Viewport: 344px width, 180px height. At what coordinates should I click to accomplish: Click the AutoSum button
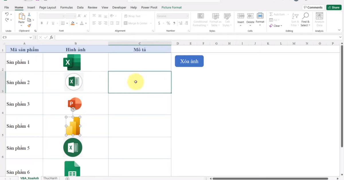coord(277,14)
